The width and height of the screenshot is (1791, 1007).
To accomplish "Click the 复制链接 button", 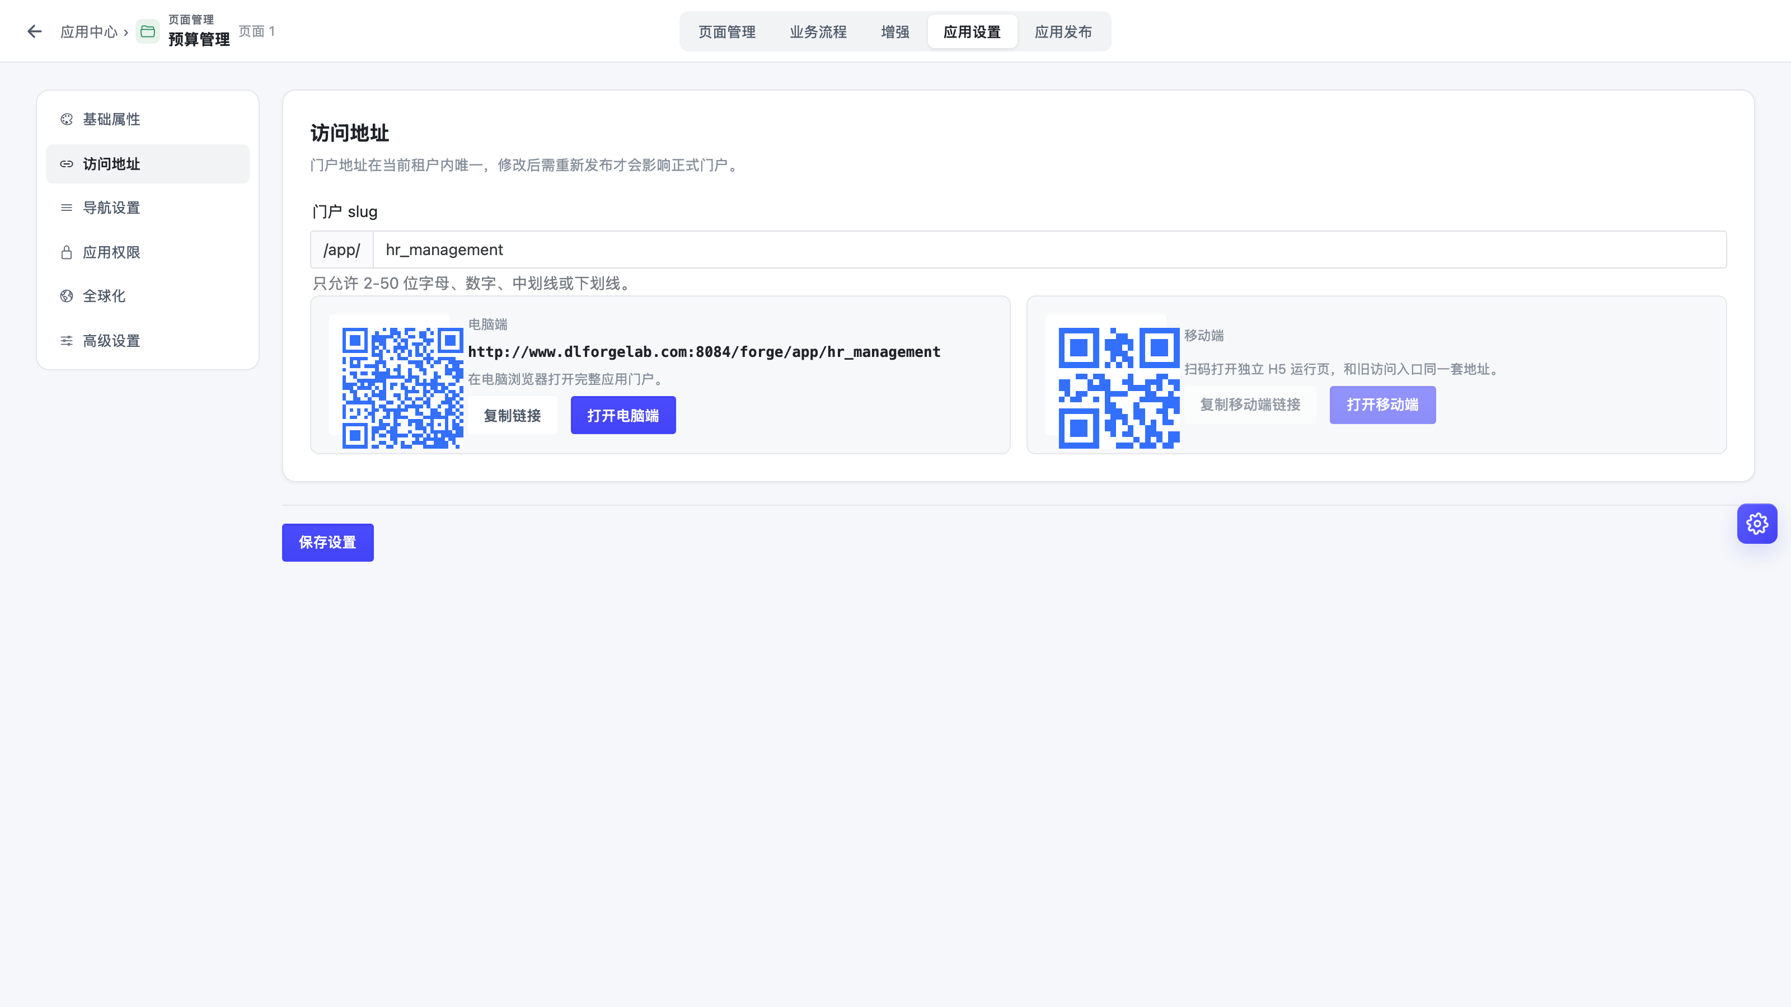I will [513, 416].
